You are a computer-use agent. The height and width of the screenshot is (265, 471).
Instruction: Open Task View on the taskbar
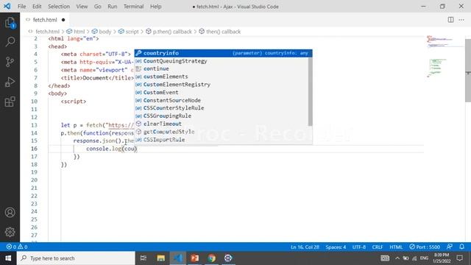click(144, 258)
